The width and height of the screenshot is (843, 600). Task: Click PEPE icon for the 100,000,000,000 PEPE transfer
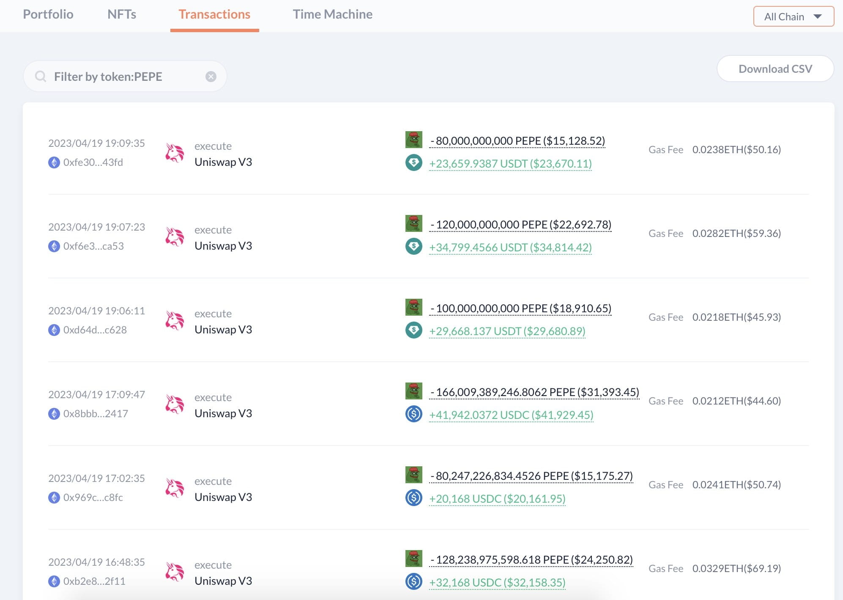pyautogui.click(x=413, y=307)
